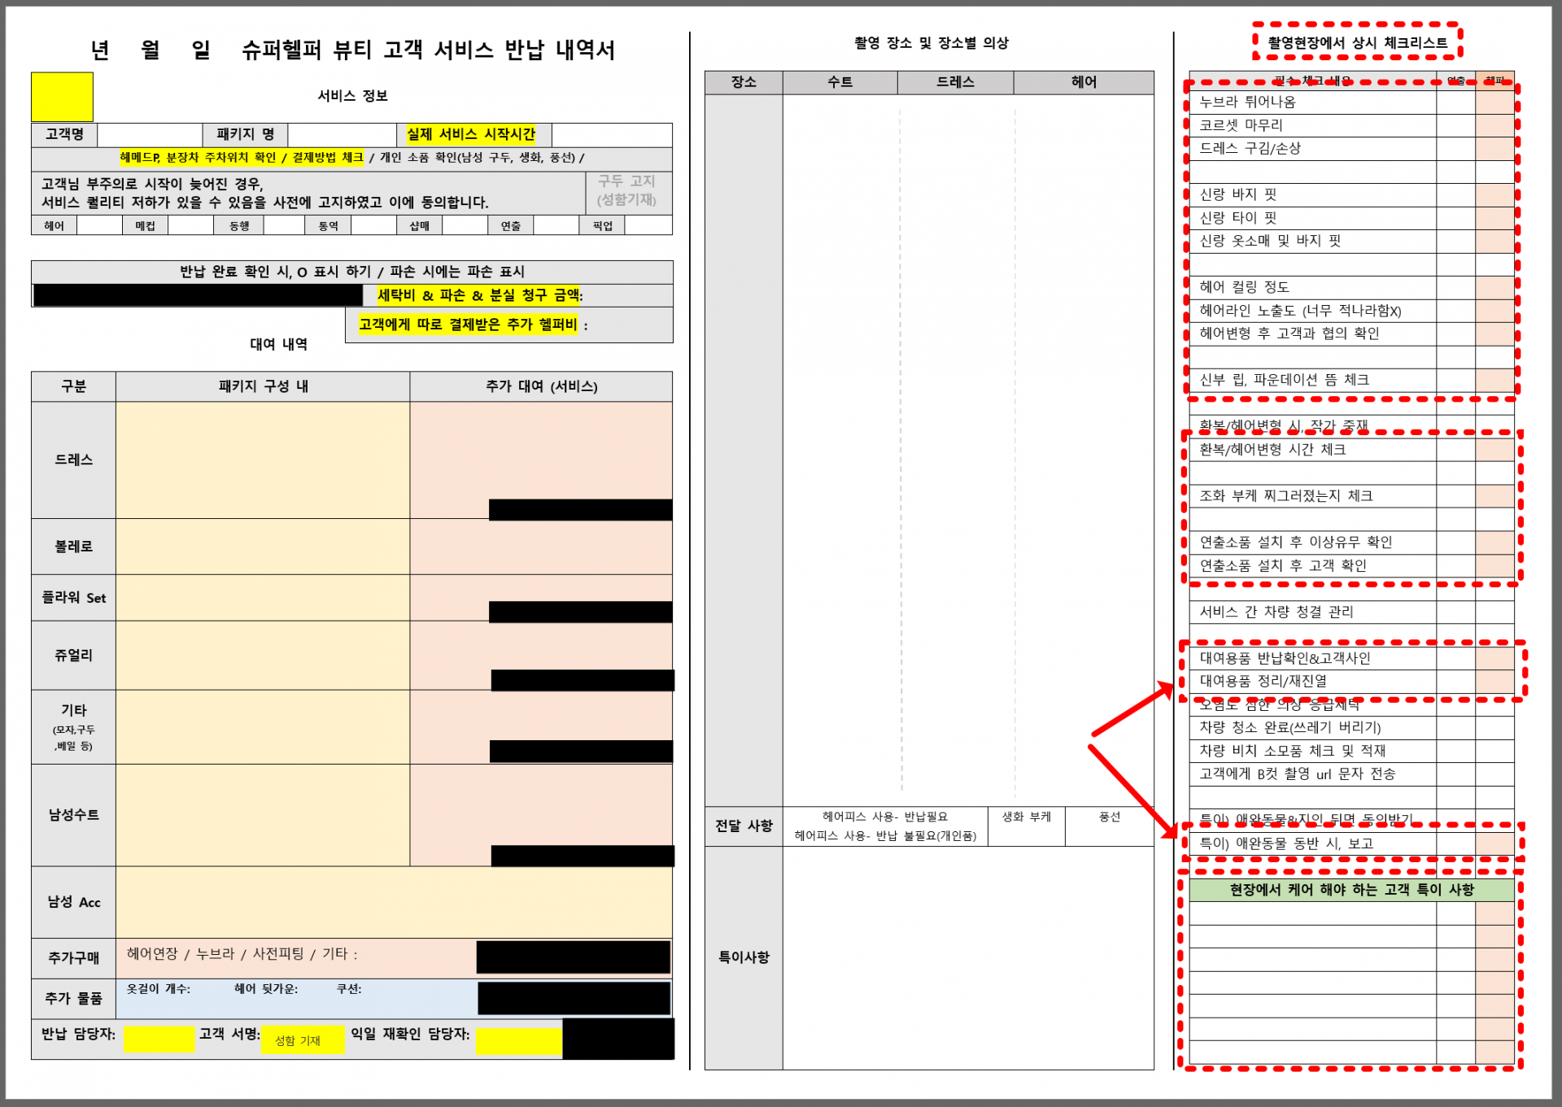Click the 촬영현장에서 상시 체크리스트 title
This screenshot has height=1107, width=1562.
click(x=1357, y=42)
